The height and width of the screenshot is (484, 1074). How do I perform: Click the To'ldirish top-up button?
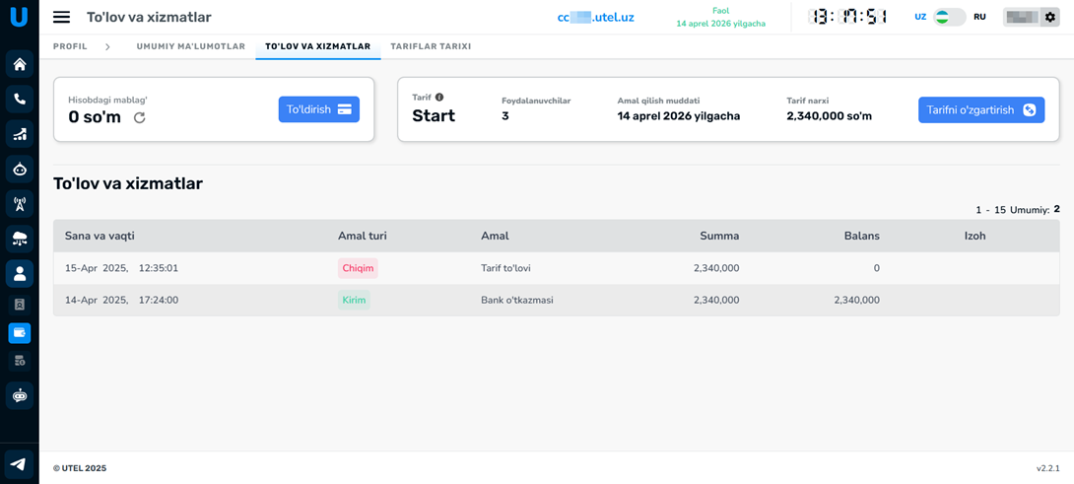click(x=318, y=109)
